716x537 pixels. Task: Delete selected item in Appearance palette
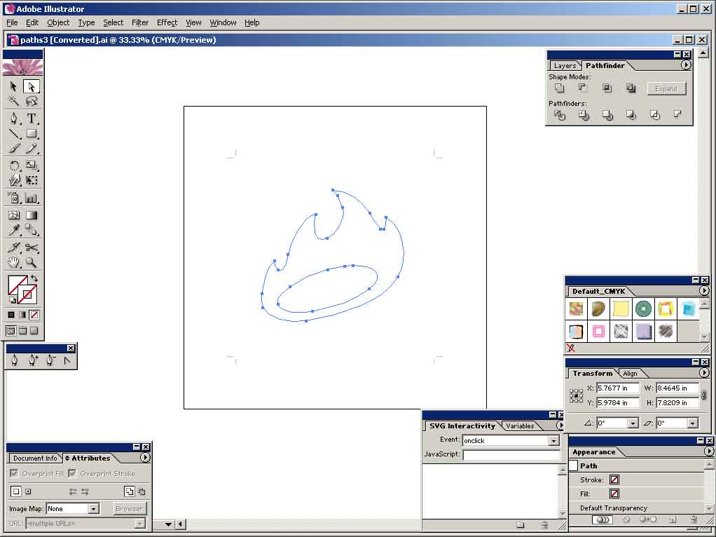[x=693, y=519]
